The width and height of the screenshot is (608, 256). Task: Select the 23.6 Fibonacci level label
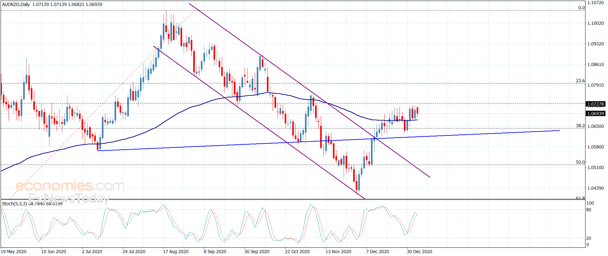pos(580,81)
